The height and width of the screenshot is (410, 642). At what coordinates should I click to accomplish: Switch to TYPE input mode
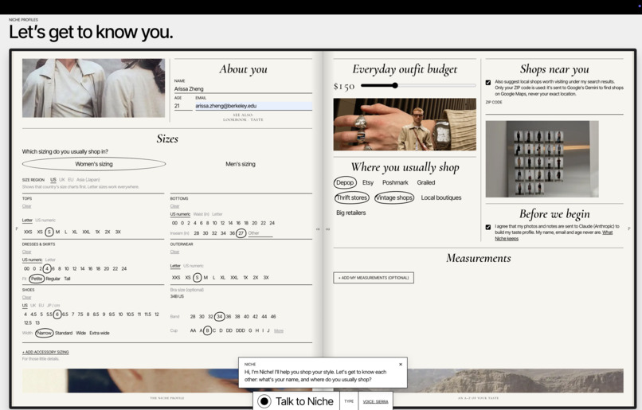pyautogui.click(x=349, y=401)
